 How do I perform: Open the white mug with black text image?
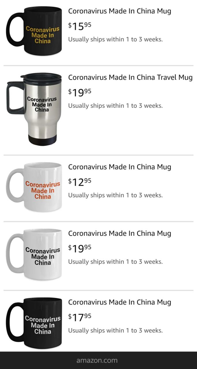[x=34, y=254]
